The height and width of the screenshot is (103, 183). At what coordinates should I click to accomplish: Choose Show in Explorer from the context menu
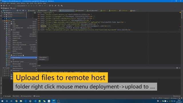(x=24, y=53)
